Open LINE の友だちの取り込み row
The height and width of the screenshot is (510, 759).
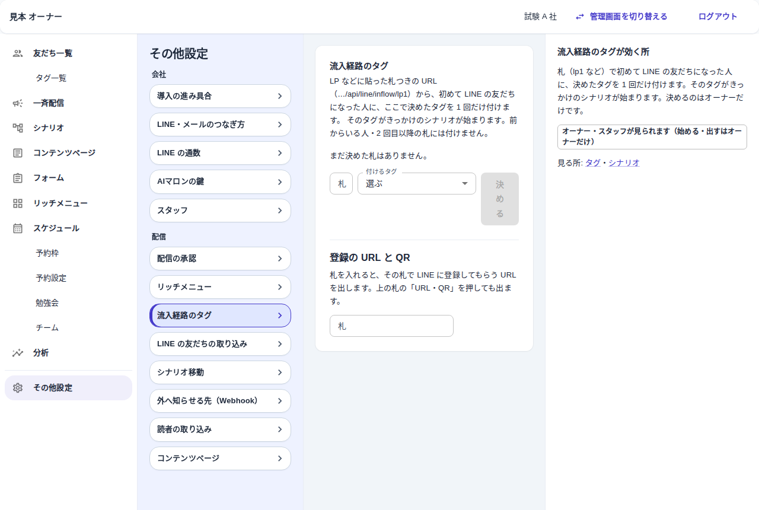tap(220, 344)
